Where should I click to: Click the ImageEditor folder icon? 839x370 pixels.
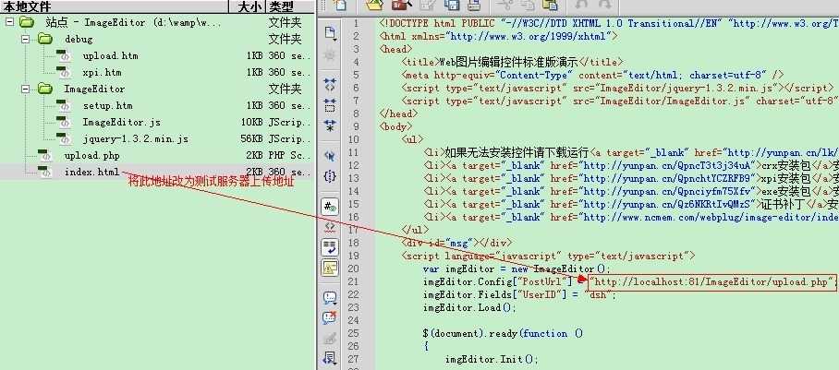(45, 89)
